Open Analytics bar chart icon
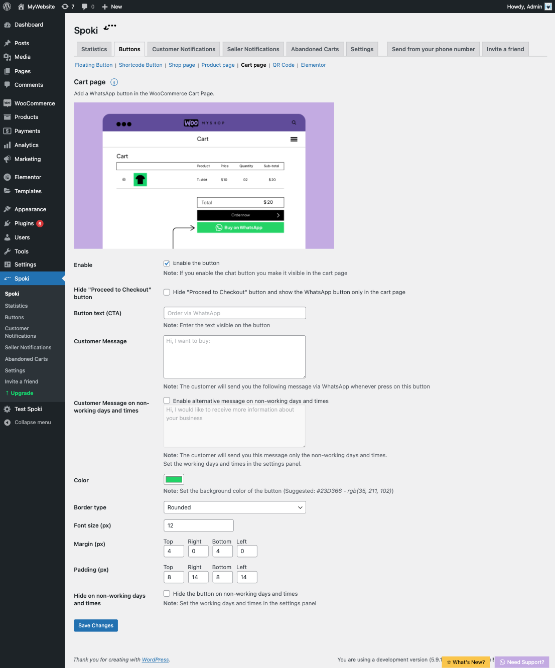This screenshot has height=668, width=555. pos(7,145)
